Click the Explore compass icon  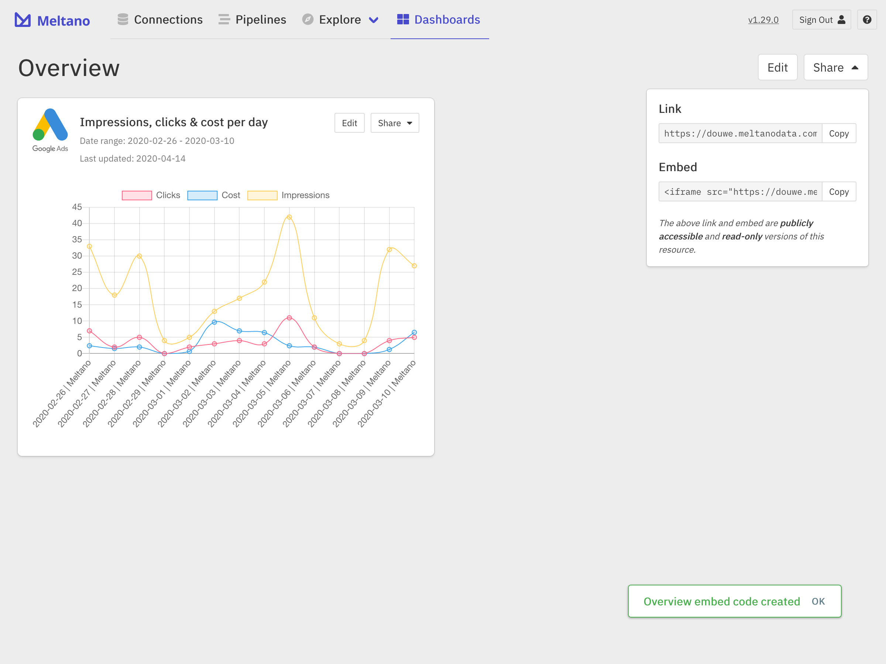coord(308,19)
